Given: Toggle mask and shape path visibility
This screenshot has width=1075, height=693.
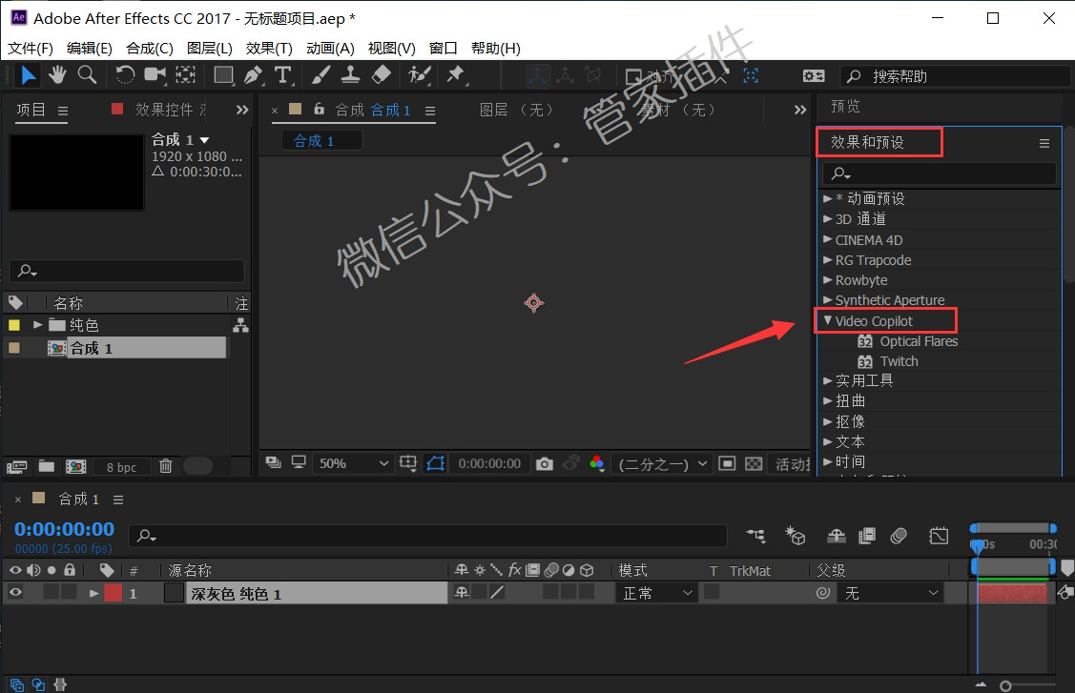Looking at the screenshot, I should [x=435, y=464].
